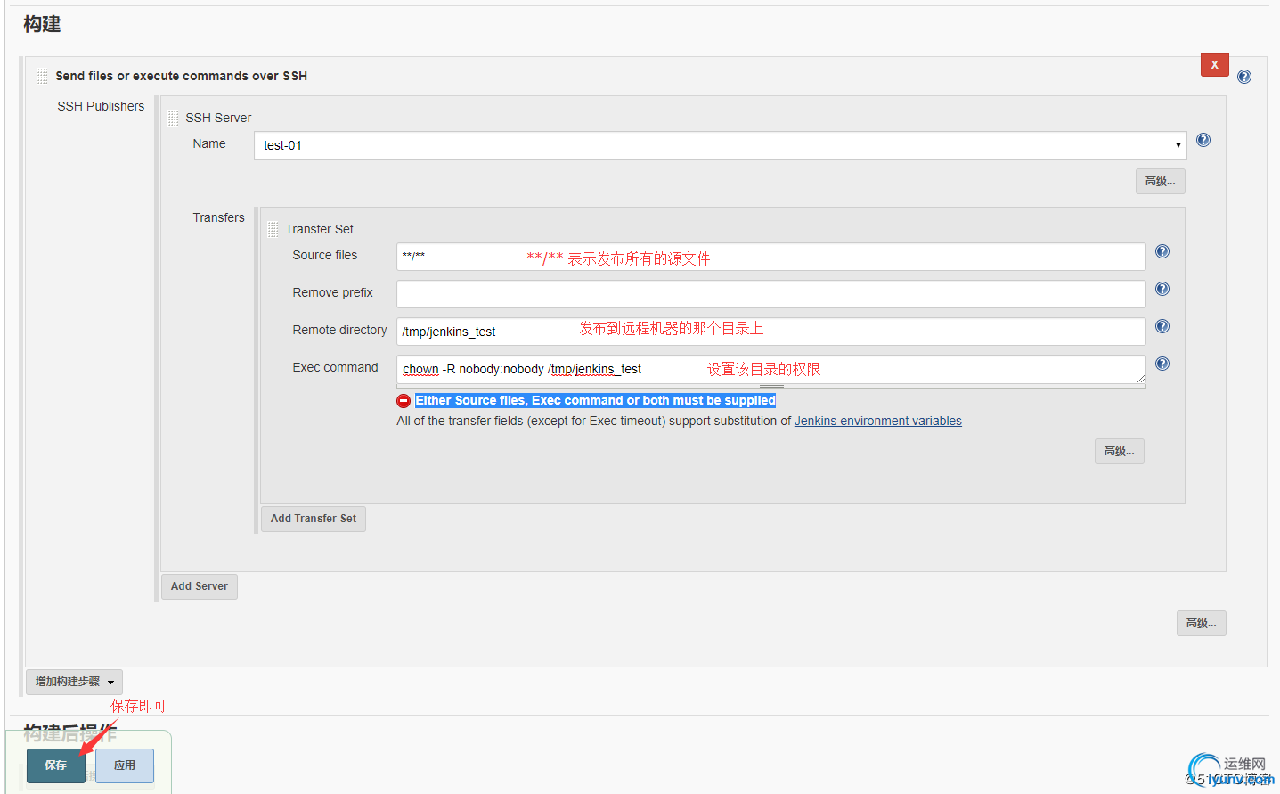Click the 构建 section heading
Image resolution: width=1280 pixels, height=794 pixels.
[42, 24]
